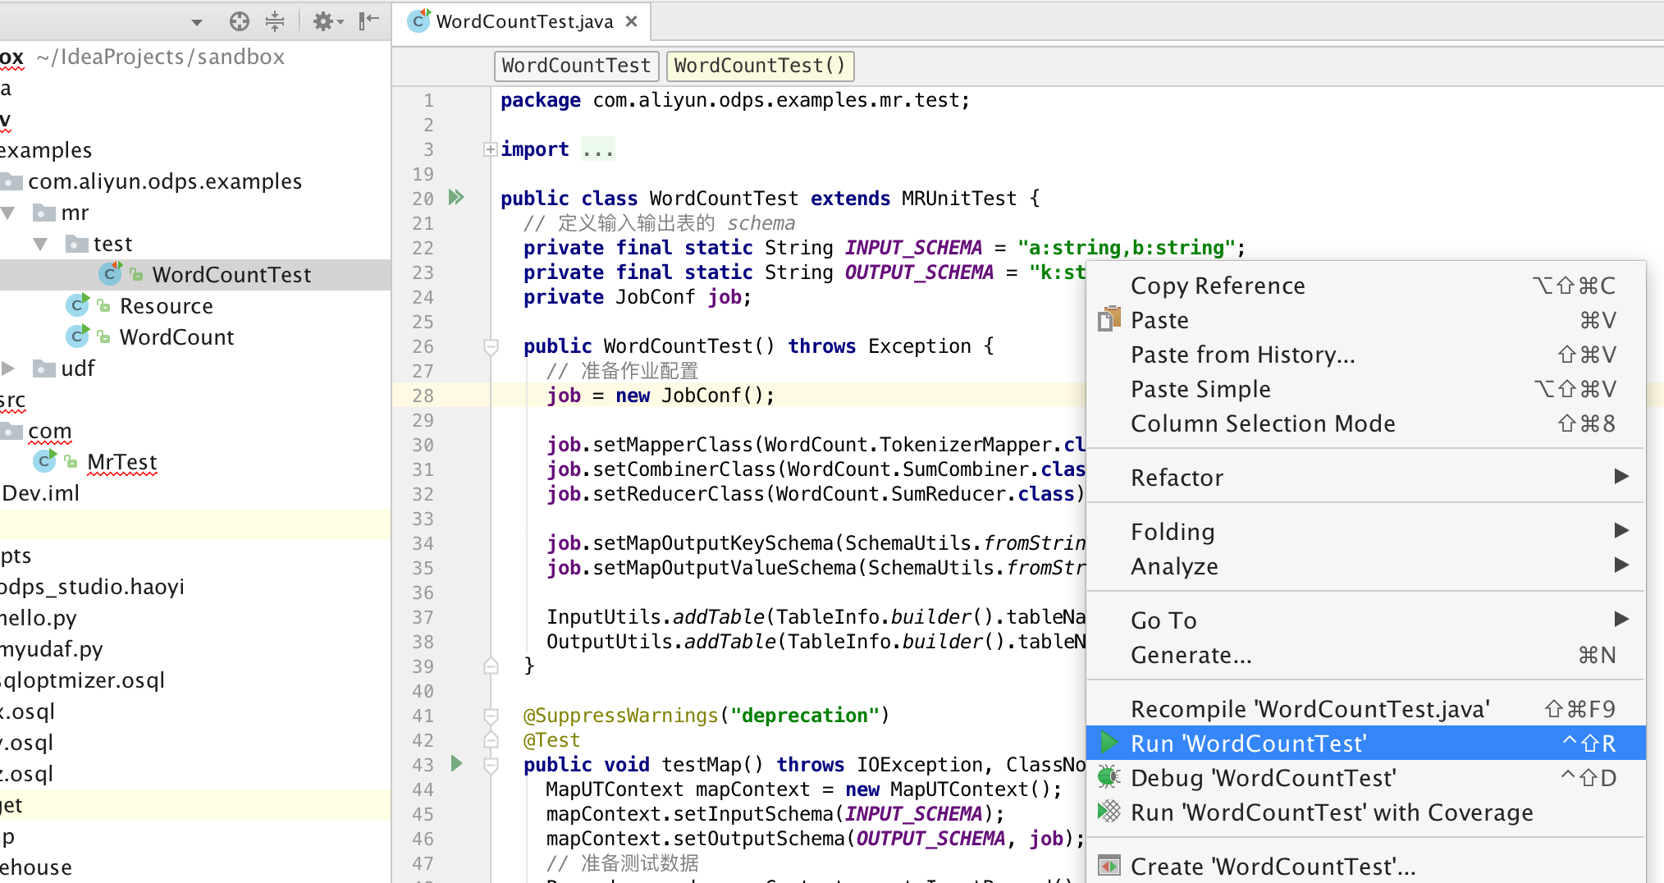Click the Create configuration icon in menu
The image size is (1664, 883).
pyautogui.click(x=1109, y=866)
